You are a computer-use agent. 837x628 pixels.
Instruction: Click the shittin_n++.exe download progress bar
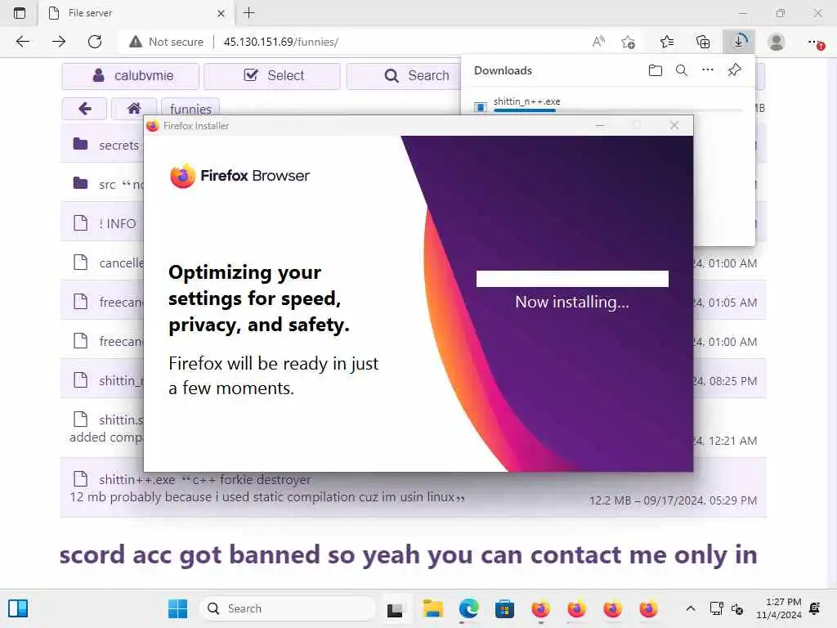(618, 110)
